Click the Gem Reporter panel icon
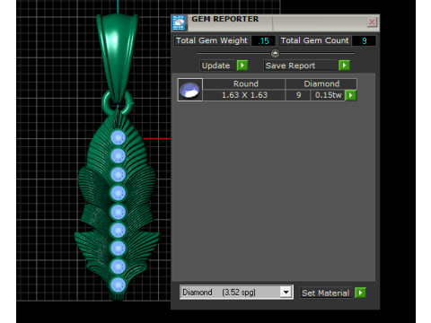 [179, 22]
